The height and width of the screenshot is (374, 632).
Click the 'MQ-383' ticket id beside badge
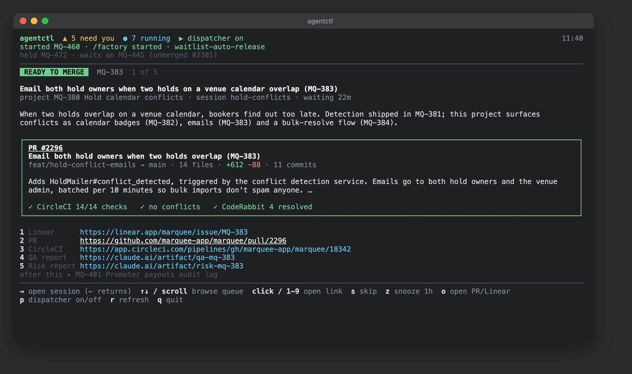110,72
